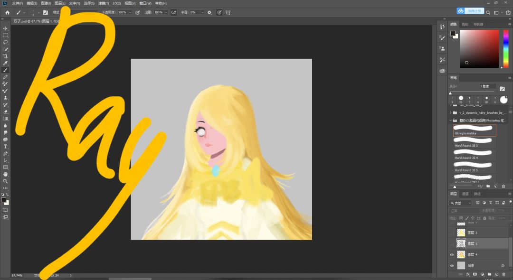This screenshot has height=280, width=513.
Task: Open the 滤镜(T) menu
Action: 104,3
